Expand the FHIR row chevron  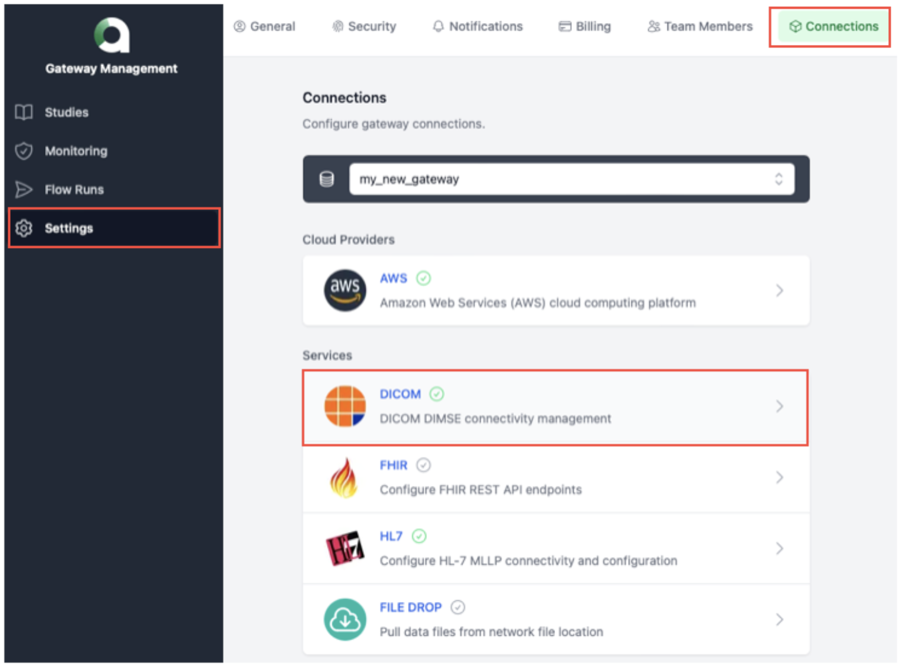tap(779, 478)
